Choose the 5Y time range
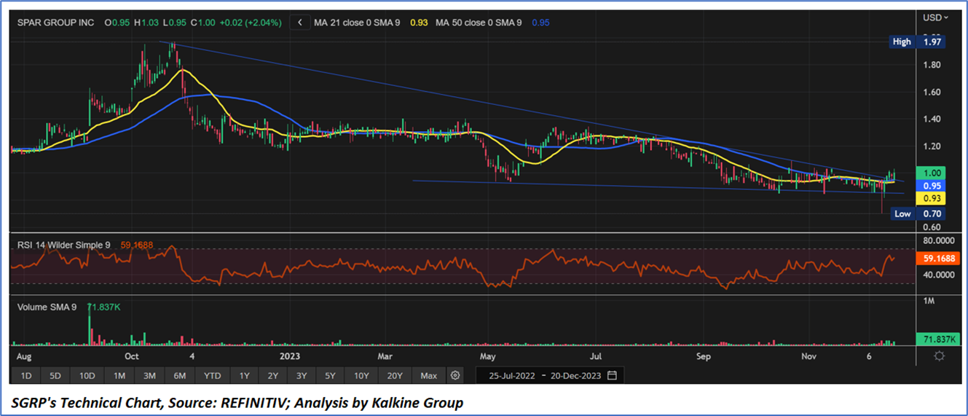The height and width of the screenshot is (416, 968). pyautogui.click(x=330, y=375)
